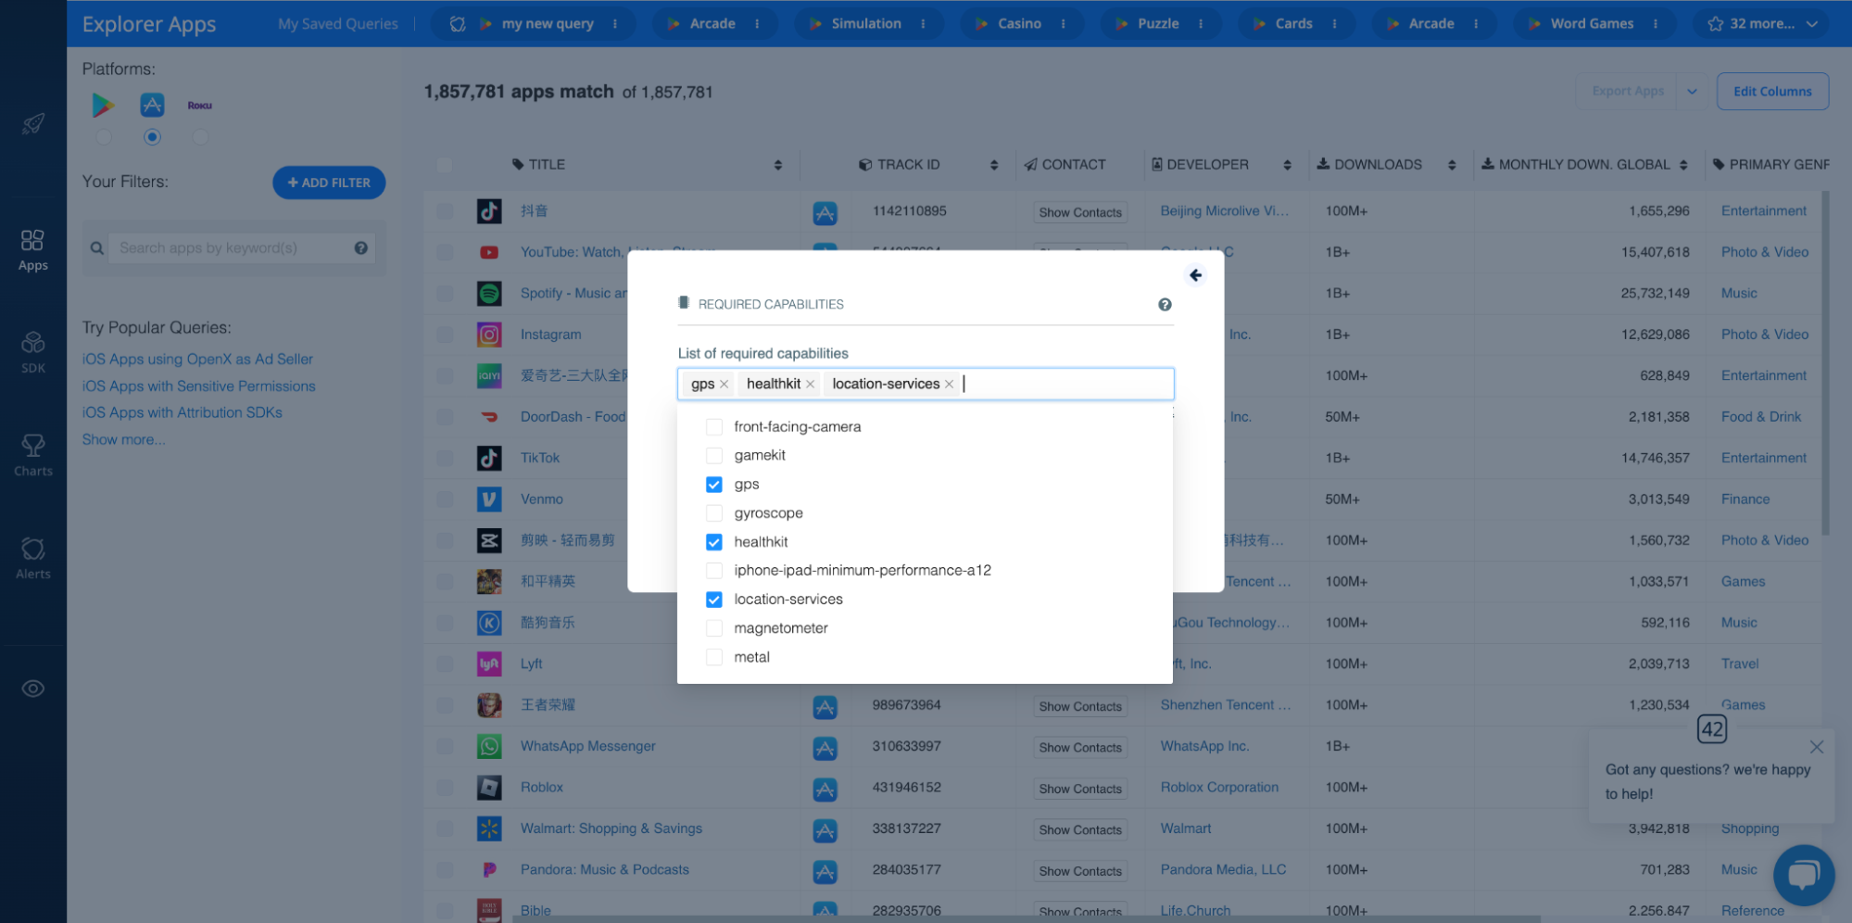Switch to the Casino saved query

click(1019, 24)
